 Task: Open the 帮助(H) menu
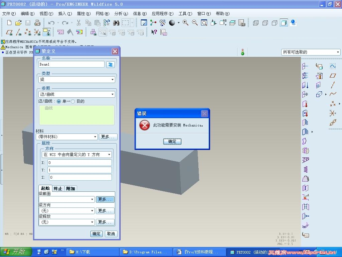coord(223,13)
